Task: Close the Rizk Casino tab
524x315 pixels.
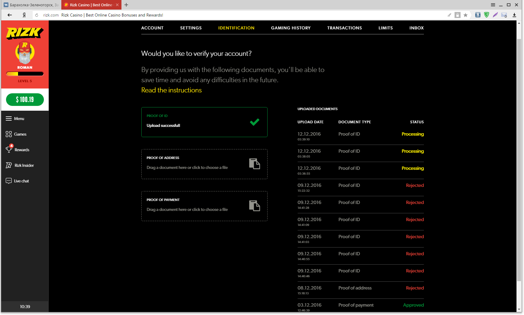Action: point(117,5)
